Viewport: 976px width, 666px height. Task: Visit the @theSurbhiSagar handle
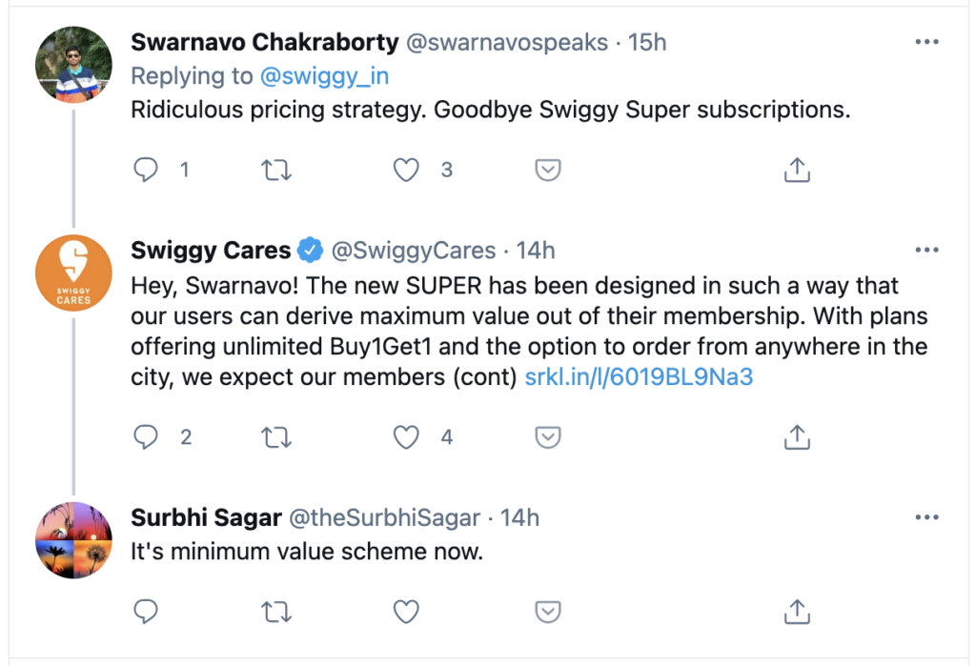(x=385, y=518)
